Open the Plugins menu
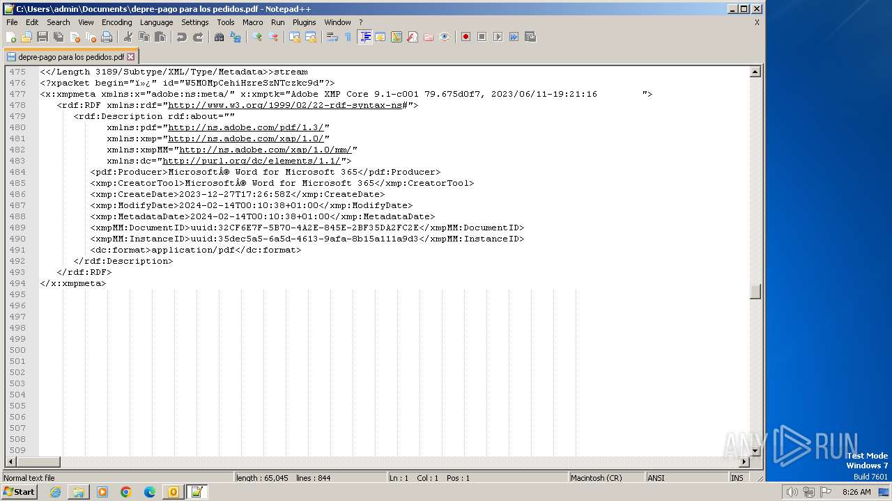The width and height of the screenshot is (892, 501). pyautogui.click(x=304, y=22)
